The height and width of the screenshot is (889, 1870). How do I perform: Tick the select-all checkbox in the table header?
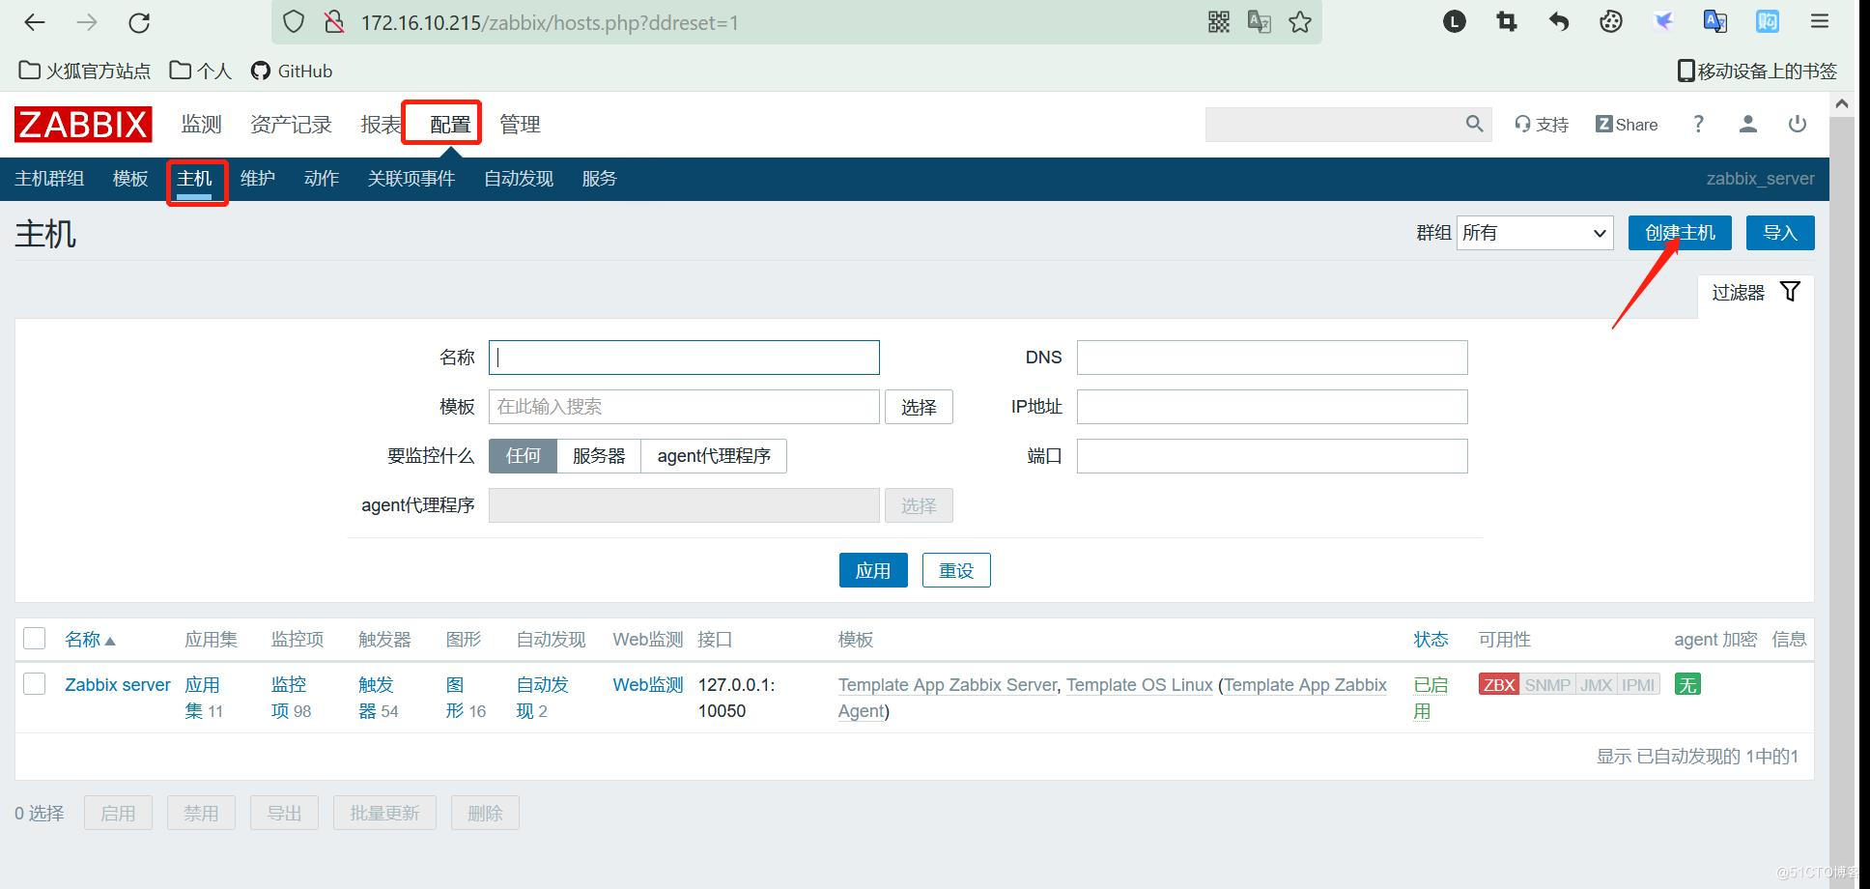pos(35,639)
